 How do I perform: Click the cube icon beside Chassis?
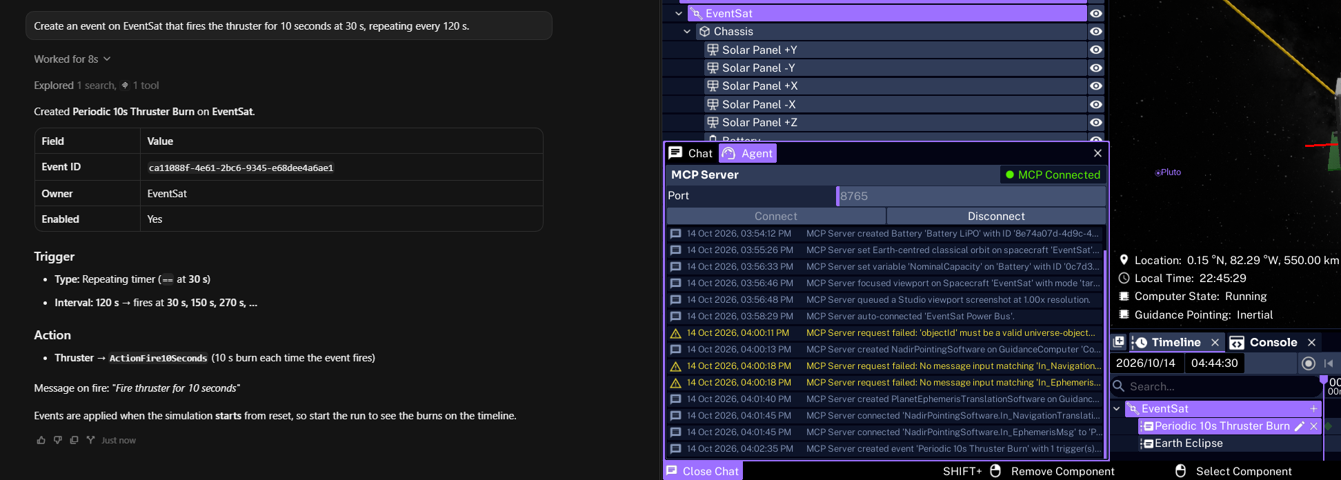coord(704,32)
